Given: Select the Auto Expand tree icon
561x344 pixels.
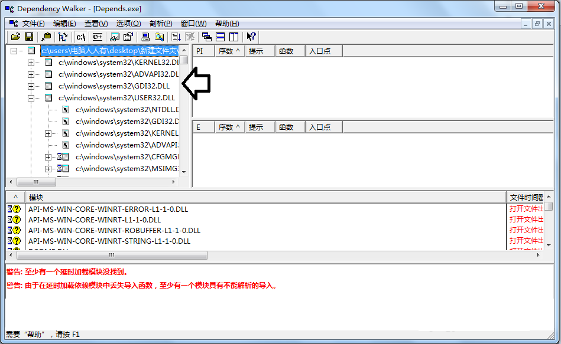Looking at the screenshot, I should tap(63, 37).
